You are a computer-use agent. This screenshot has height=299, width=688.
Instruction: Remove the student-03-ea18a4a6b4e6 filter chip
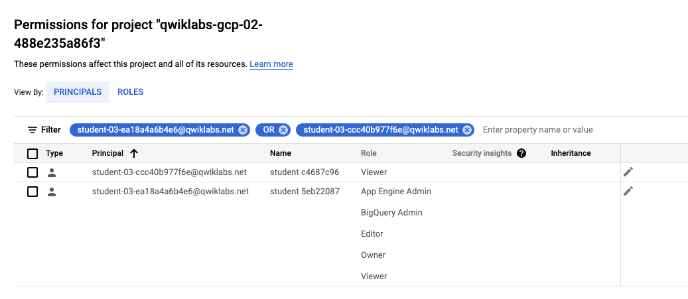click(x=243, y=130)
